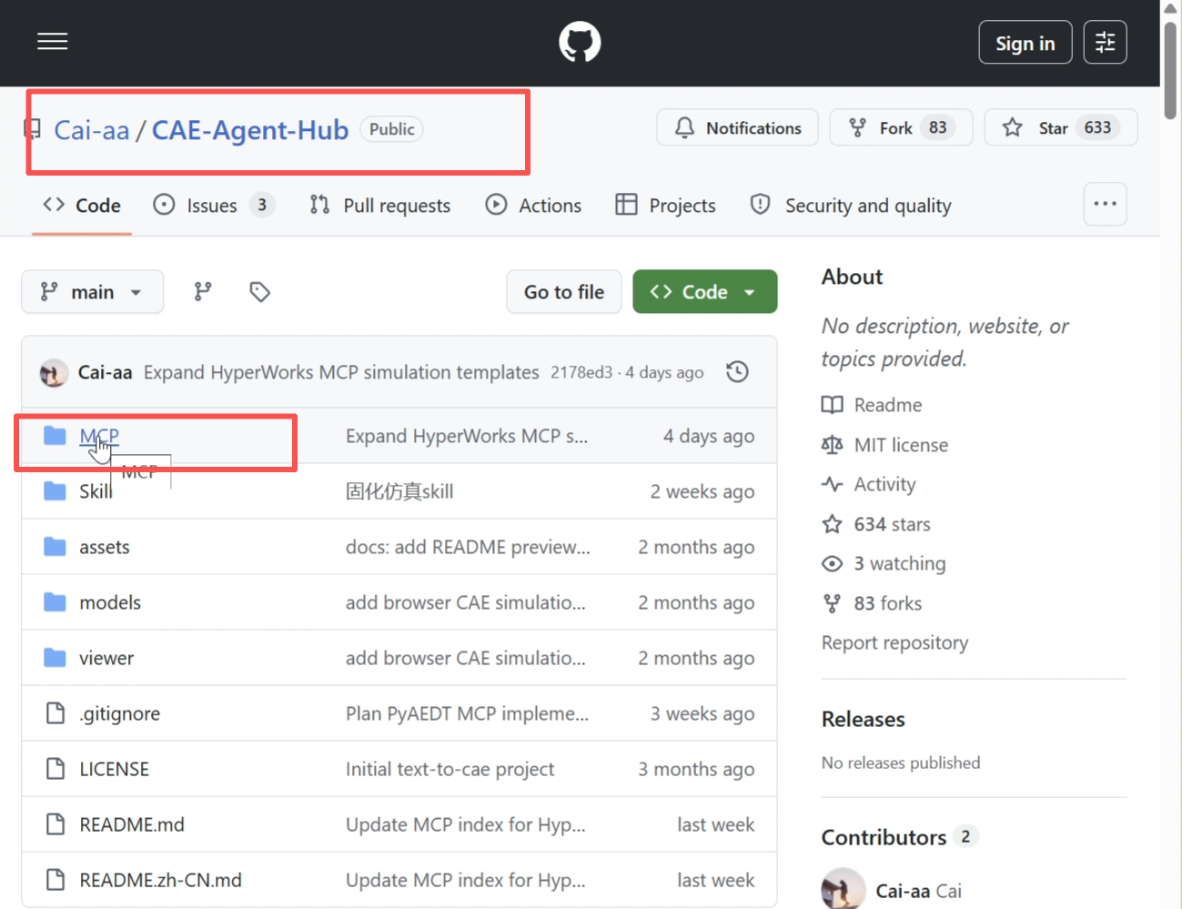Open the README.md file
This screenshot has width=1182, height=909.
pyautogui.click(x=132, y=824)
